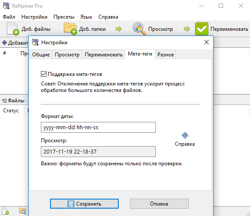Switch to the Просмотр settings tab
250x216 pixels.
click(x=67, y=55)
